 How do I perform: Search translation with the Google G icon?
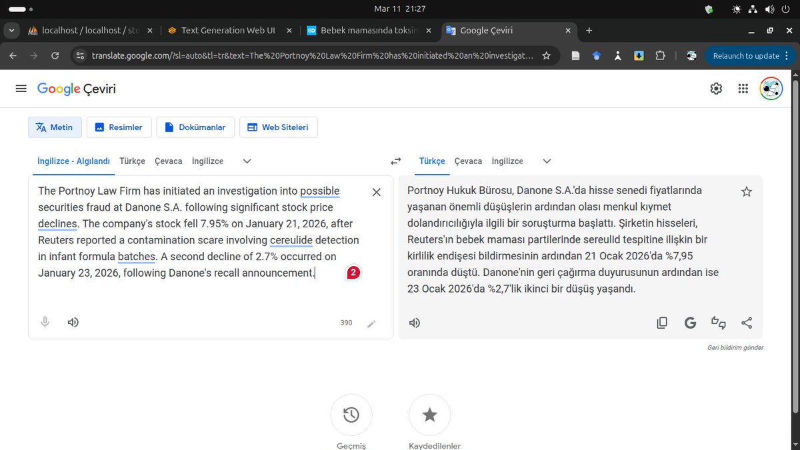pos(690,323)
